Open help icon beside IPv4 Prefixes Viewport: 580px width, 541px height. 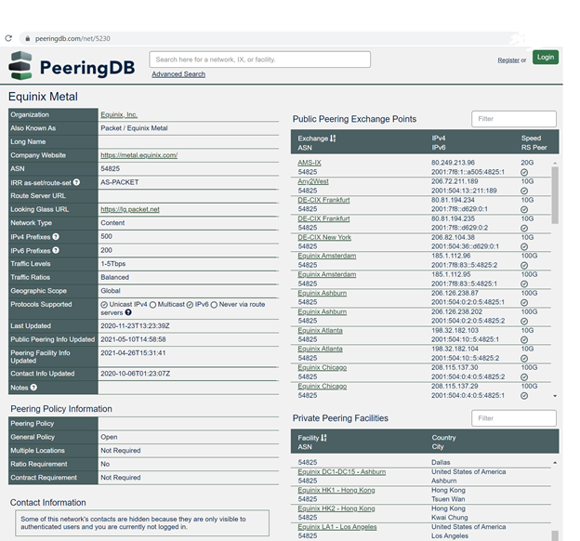pyautogui.click(x=56, y=236)
